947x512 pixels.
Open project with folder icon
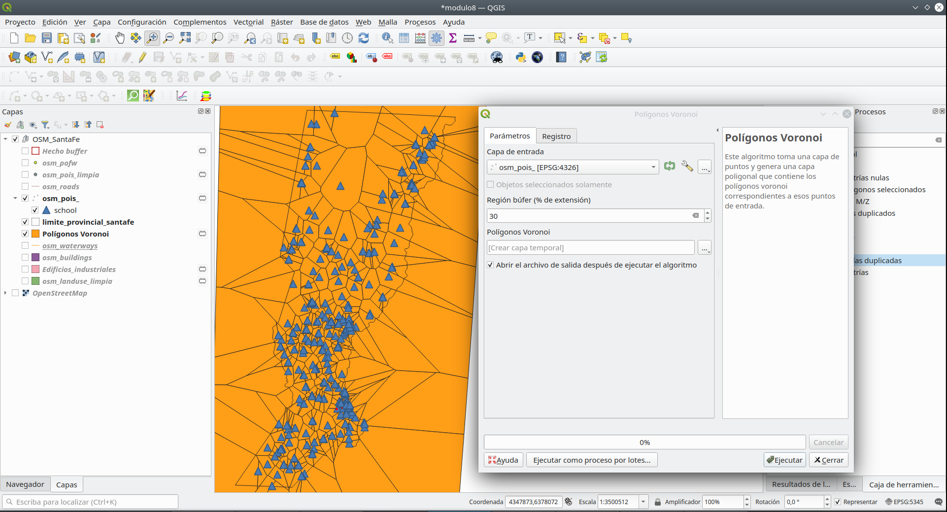point(30,38)
